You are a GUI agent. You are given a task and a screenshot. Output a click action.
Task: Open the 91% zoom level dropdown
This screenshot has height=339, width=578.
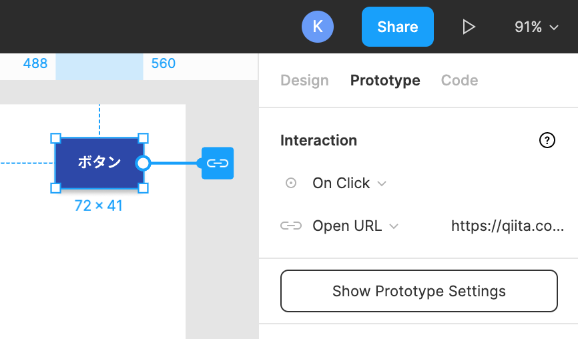click(x=537, y=27)
